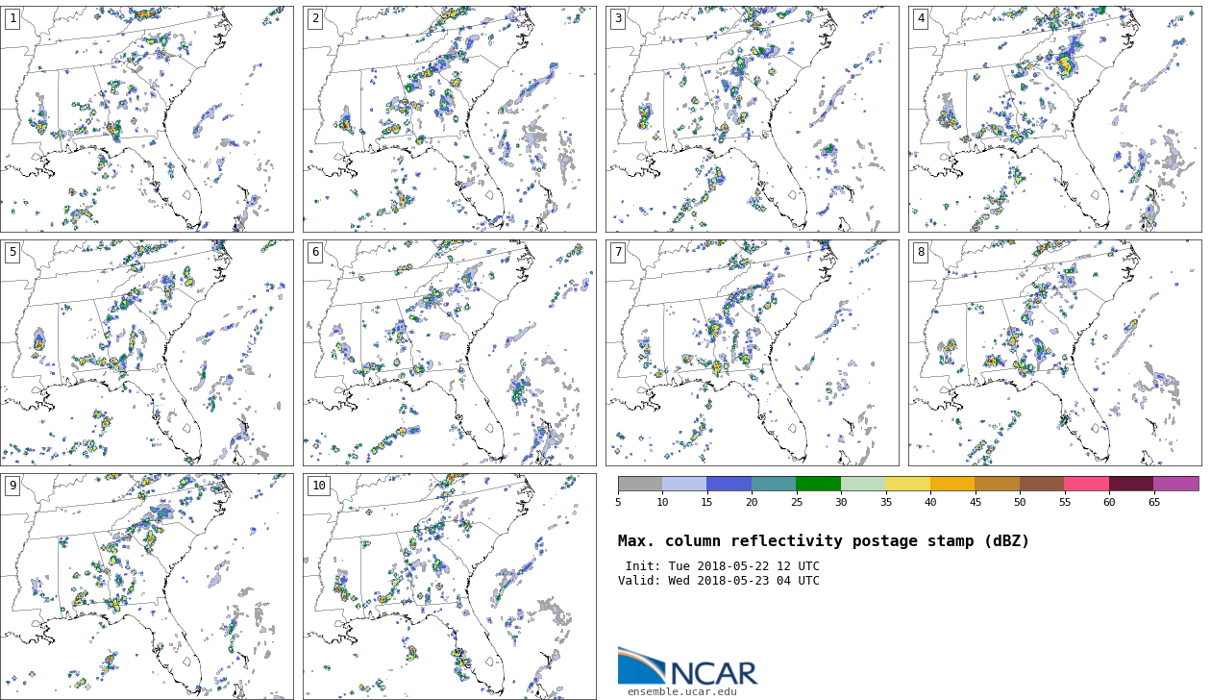Select ensemble member 8 map
Viewport: 1211px width, 700px height.
pos(1054,353)
